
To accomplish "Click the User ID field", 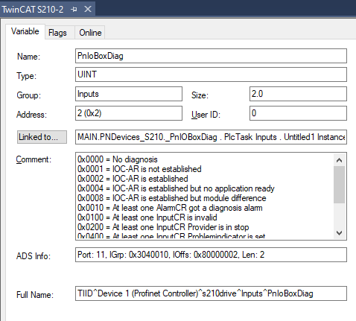I will 298,113.
